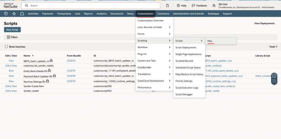This screenshot has width=281, height=139.
Task: Select New from the Scripts submenu
Action: pyautogui.click(x=210, y=41)
